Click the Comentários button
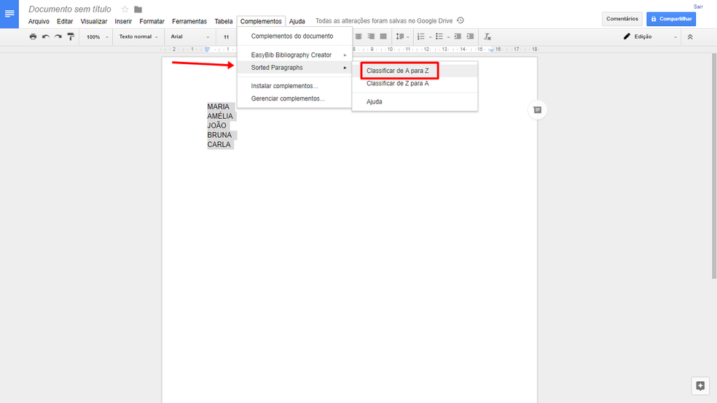This screenshot has width=717, height=403. (622, 19)
